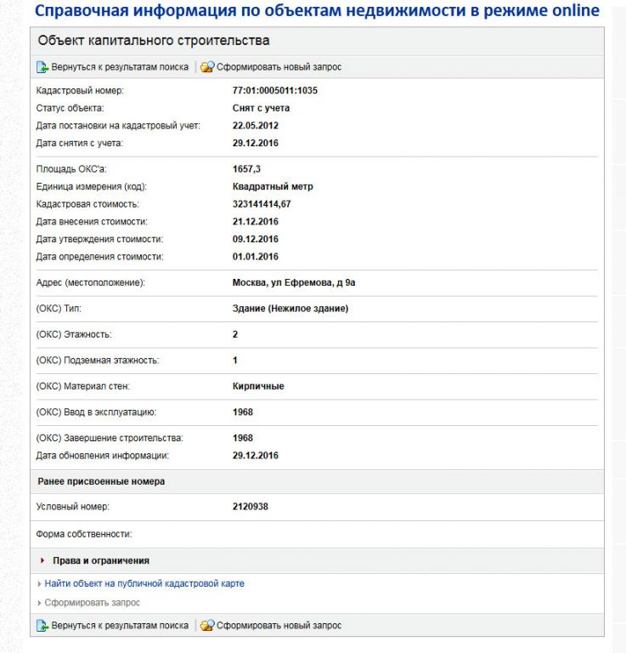Click the arrow beside Найти объект на публичной кадастровой карте
Screen dimensions: 626x653
39,584
